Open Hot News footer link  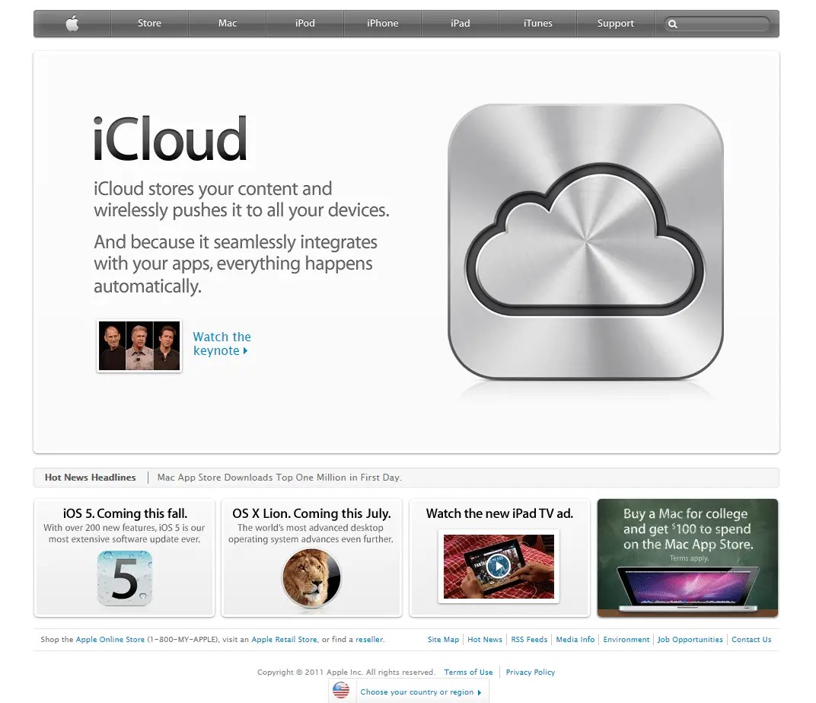[x=485, y=640]
